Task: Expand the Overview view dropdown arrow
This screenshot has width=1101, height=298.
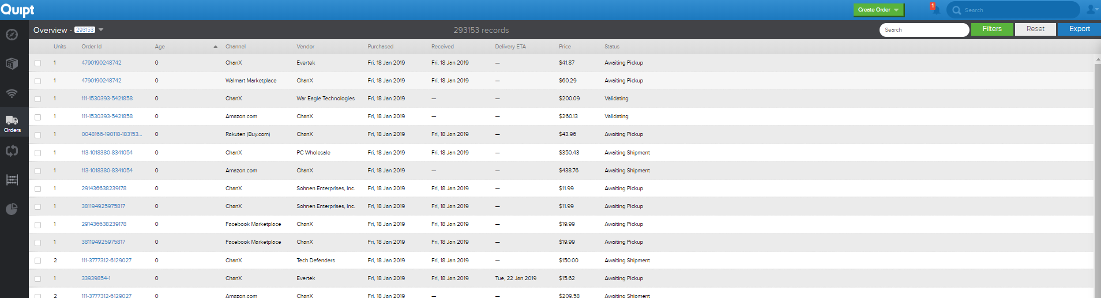Action: [x=101, y=29]
